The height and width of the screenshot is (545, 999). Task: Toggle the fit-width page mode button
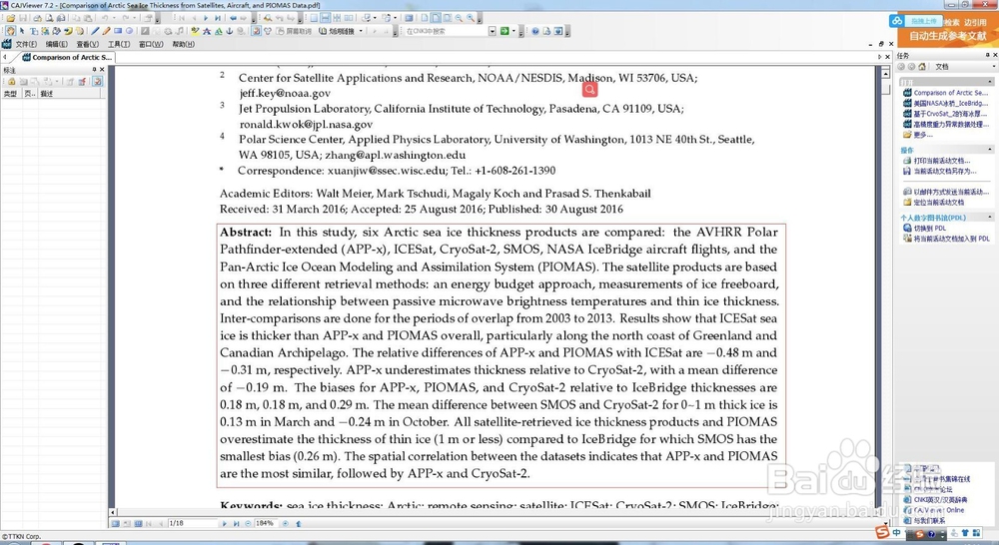[x=436, y=18]
